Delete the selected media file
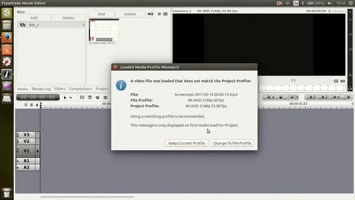 pos(130,14)
